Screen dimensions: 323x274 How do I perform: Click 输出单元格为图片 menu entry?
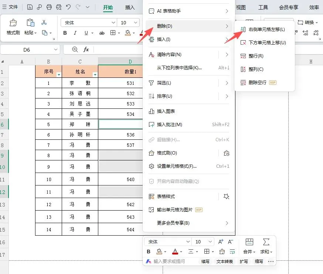[x=188, y=210]
